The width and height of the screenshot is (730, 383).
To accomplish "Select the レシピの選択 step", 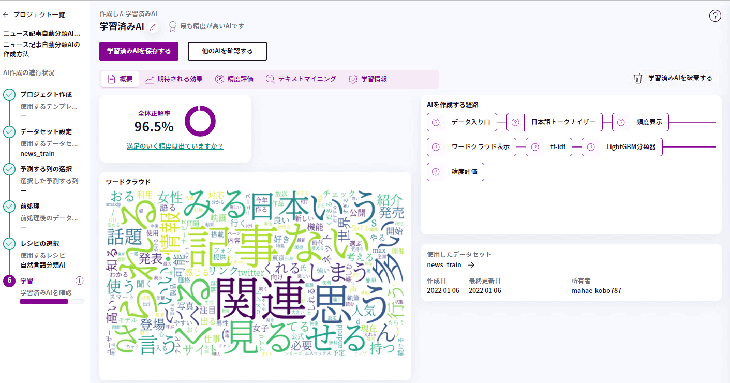I will [x=39, y=244].
